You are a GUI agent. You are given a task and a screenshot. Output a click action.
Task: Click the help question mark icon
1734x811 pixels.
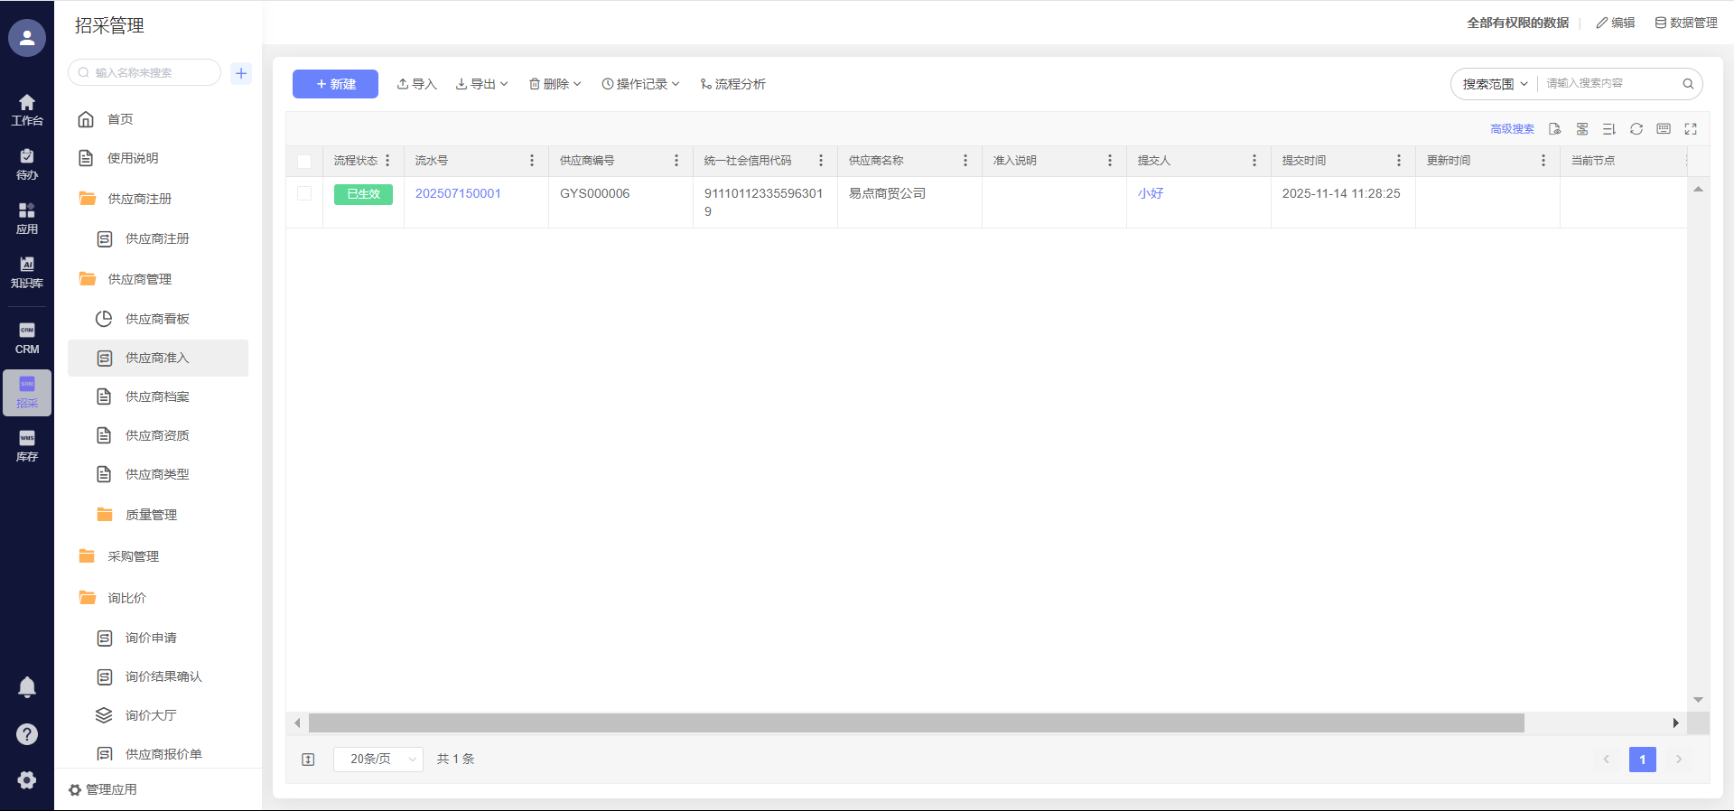pyautogui.click(x=27, y=734)
